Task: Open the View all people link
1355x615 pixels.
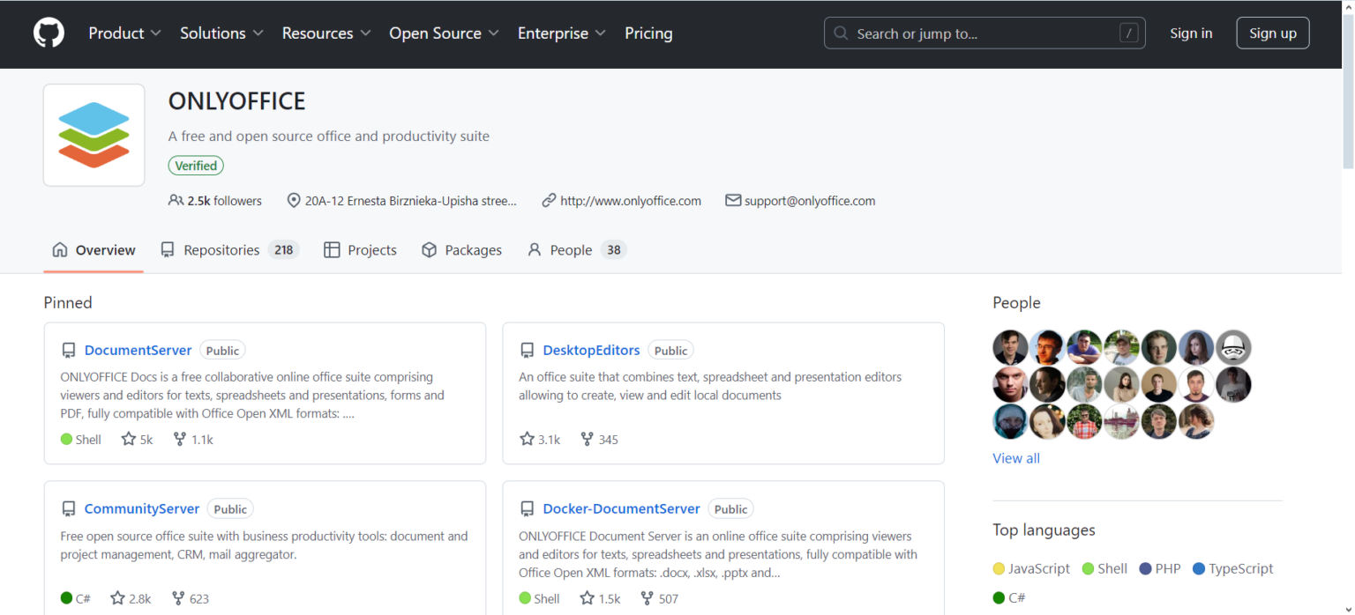Action: pos(1015,458)
